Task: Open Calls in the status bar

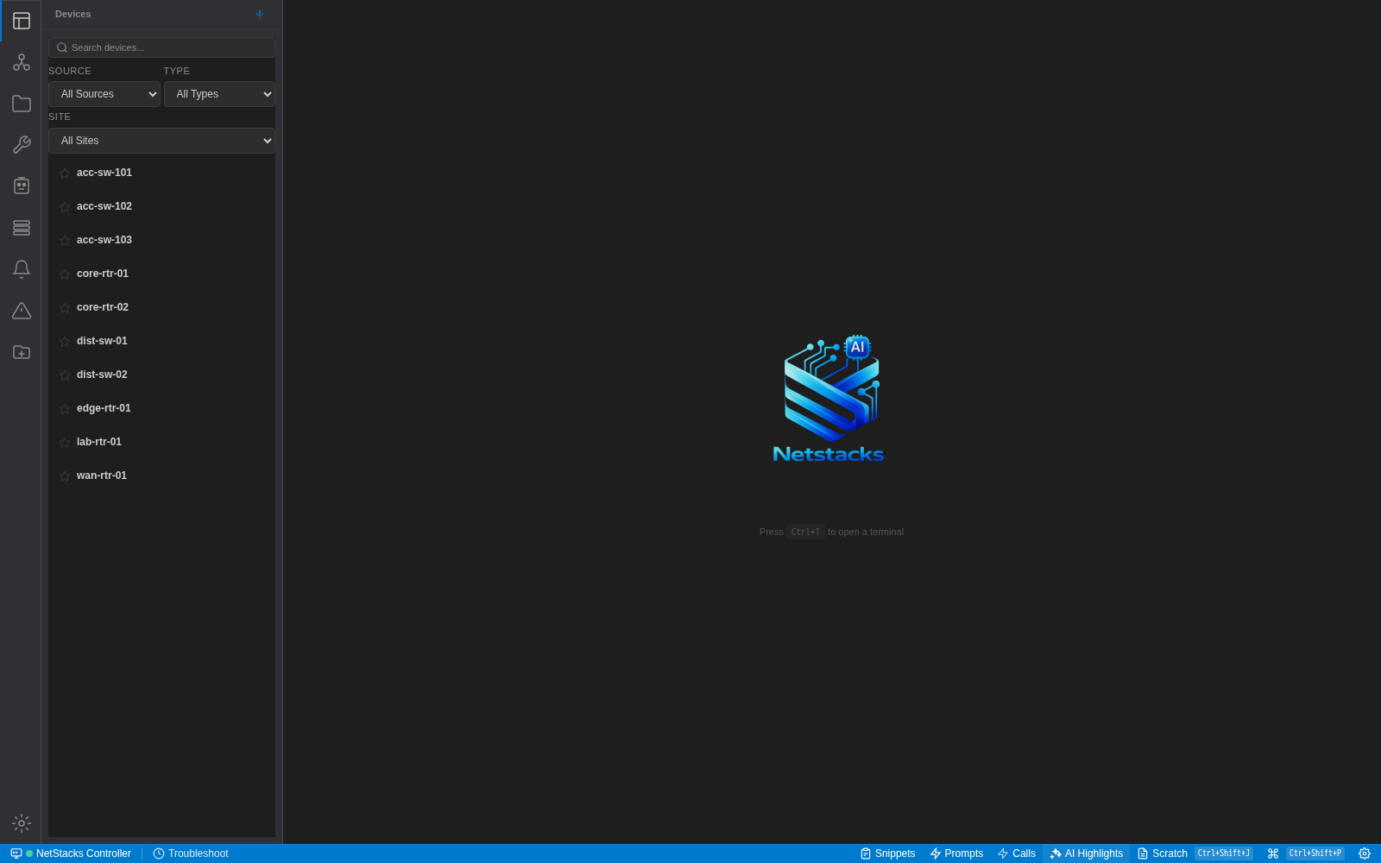Action: point(1017,854)
